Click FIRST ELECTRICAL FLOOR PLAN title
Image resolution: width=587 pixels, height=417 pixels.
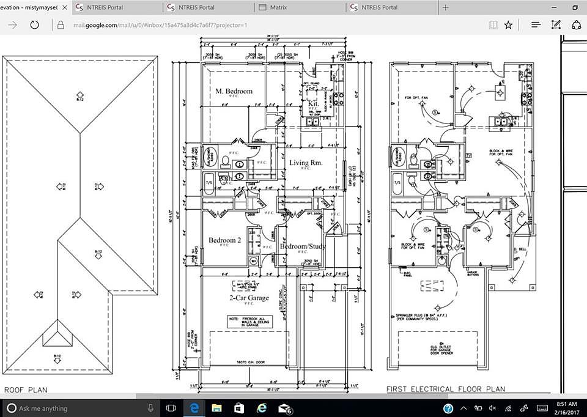click(446, 389)
